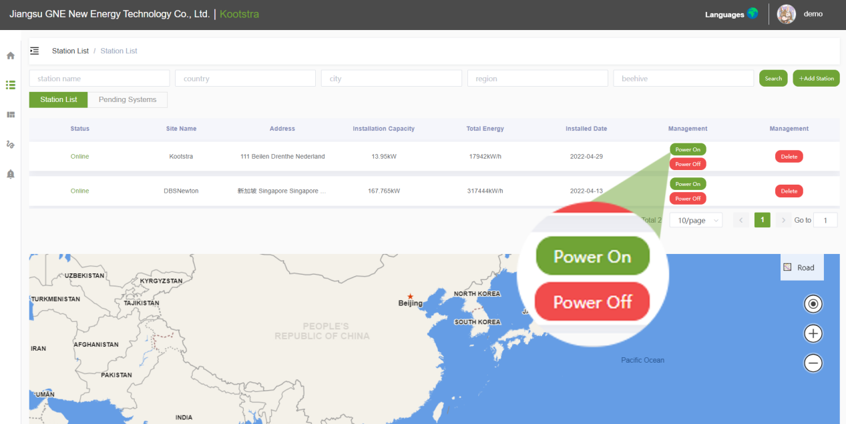The image size is (846, 424).
Task: Zoom in on the map
Action: pos(813,333)
